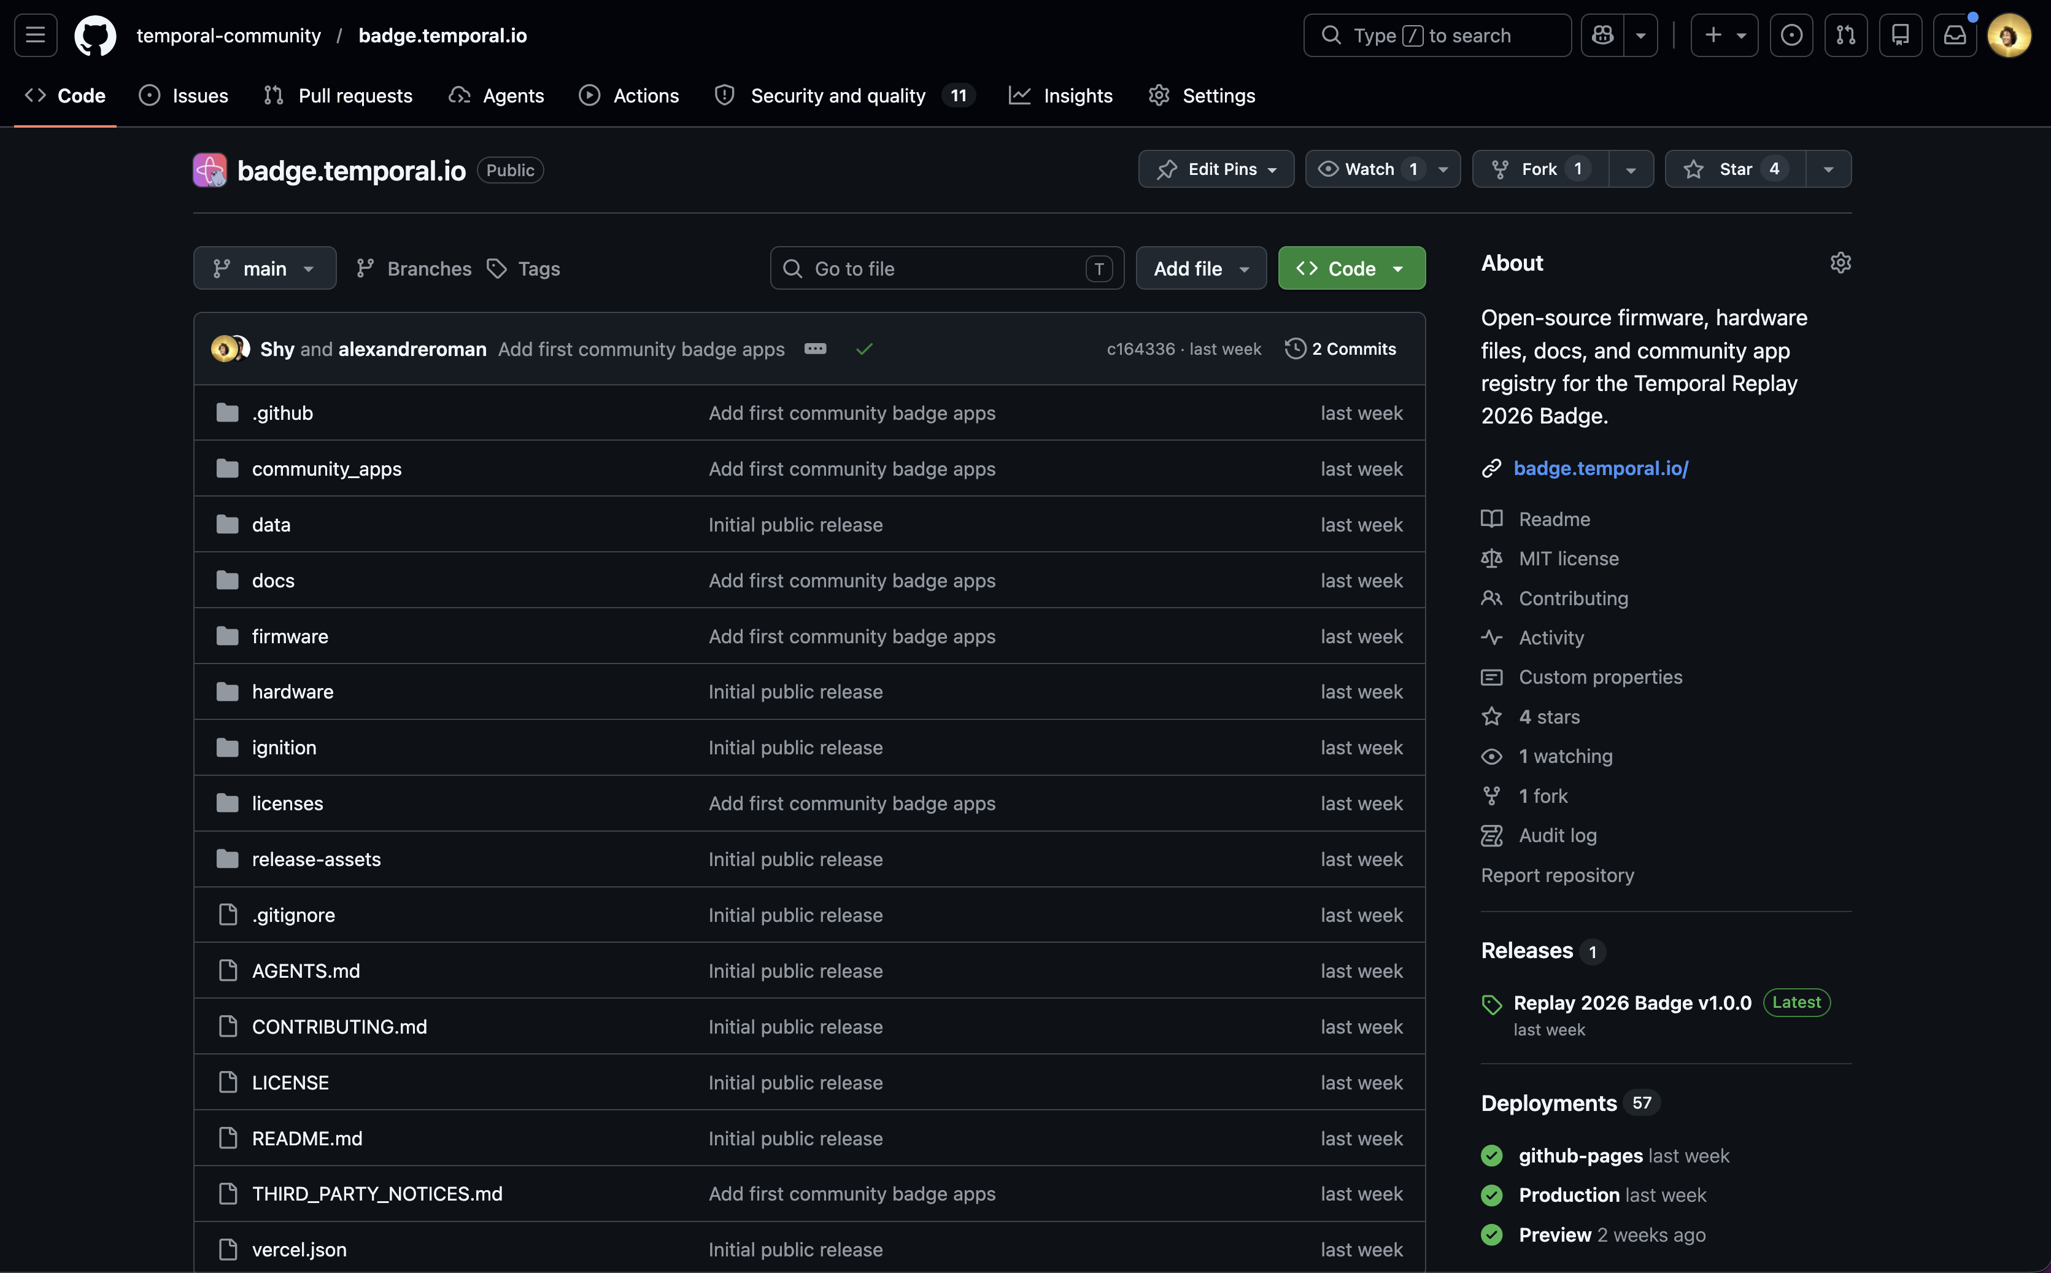Click the Custom properties icon
This screenshot has width=2051, height=1273.
(1491, 678)
